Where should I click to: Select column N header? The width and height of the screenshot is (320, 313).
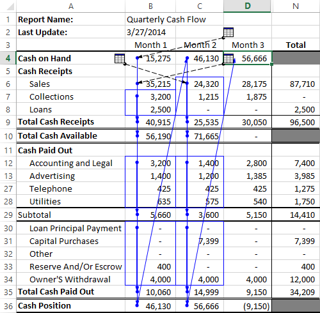[x=296, y=6]
